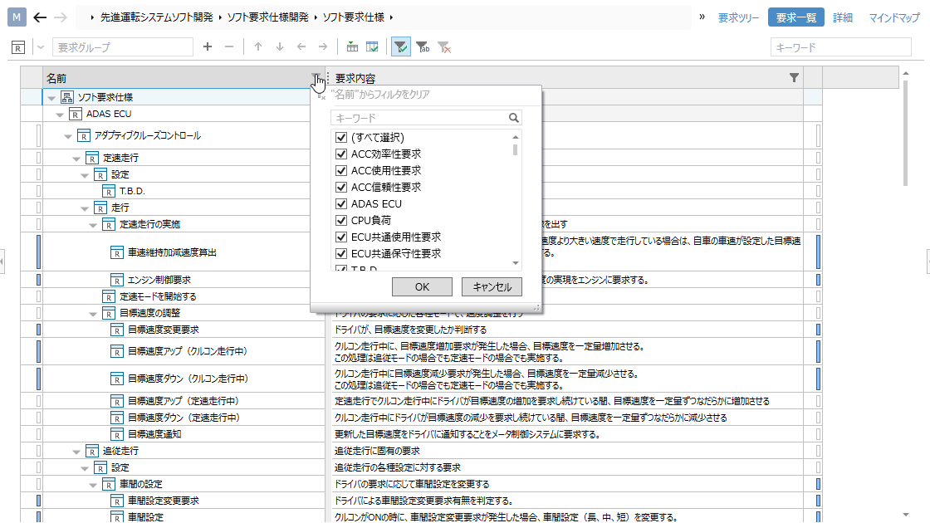Click the ソフト要求仕様 root node icon
930x523 pixels.
[67, 97]
